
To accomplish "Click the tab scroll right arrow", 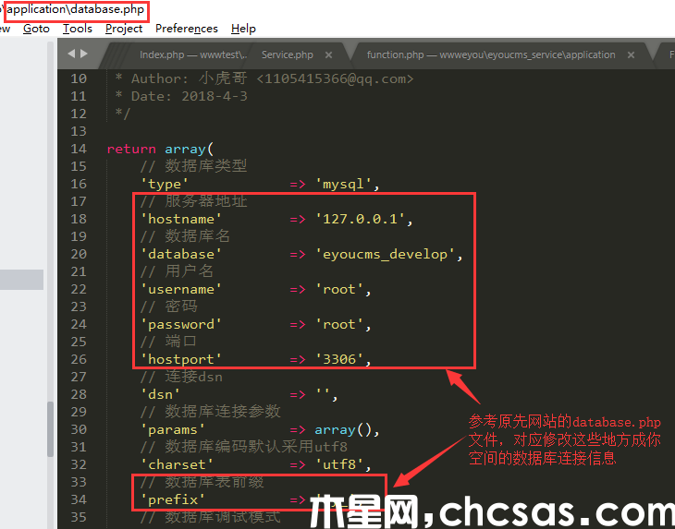I will click(x=84, y=54).
